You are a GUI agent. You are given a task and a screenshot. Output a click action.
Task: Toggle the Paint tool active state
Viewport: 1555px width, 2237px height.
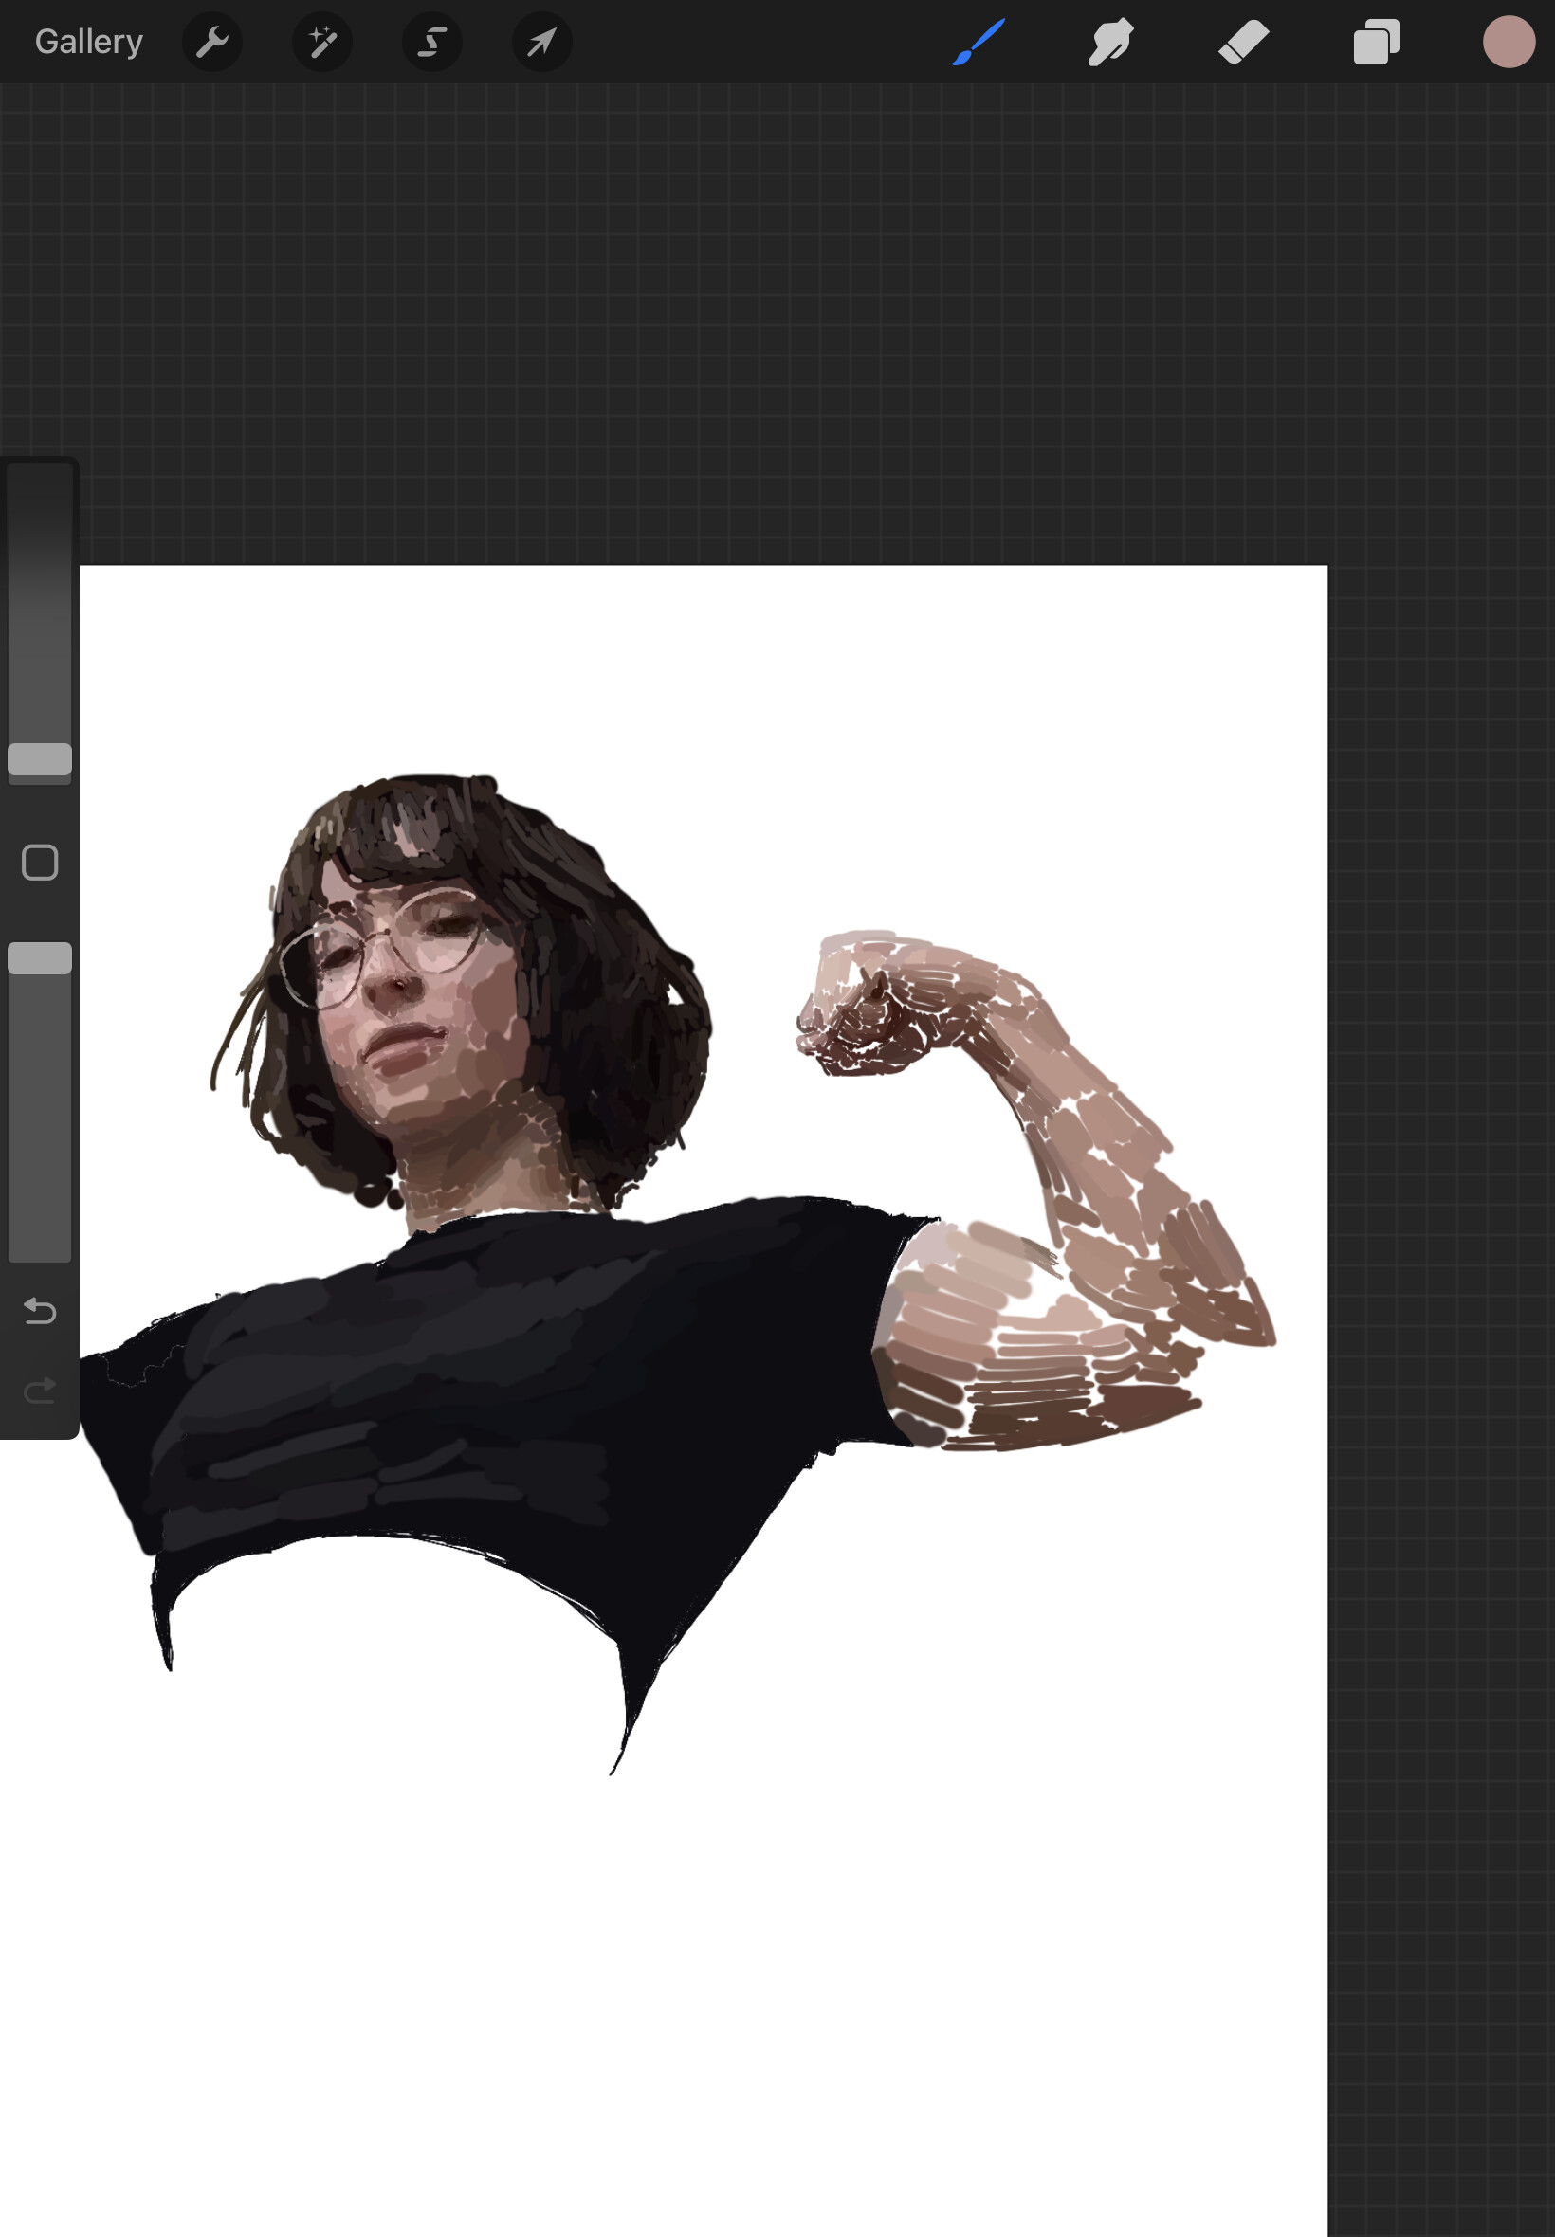click(x=979, y=41)
